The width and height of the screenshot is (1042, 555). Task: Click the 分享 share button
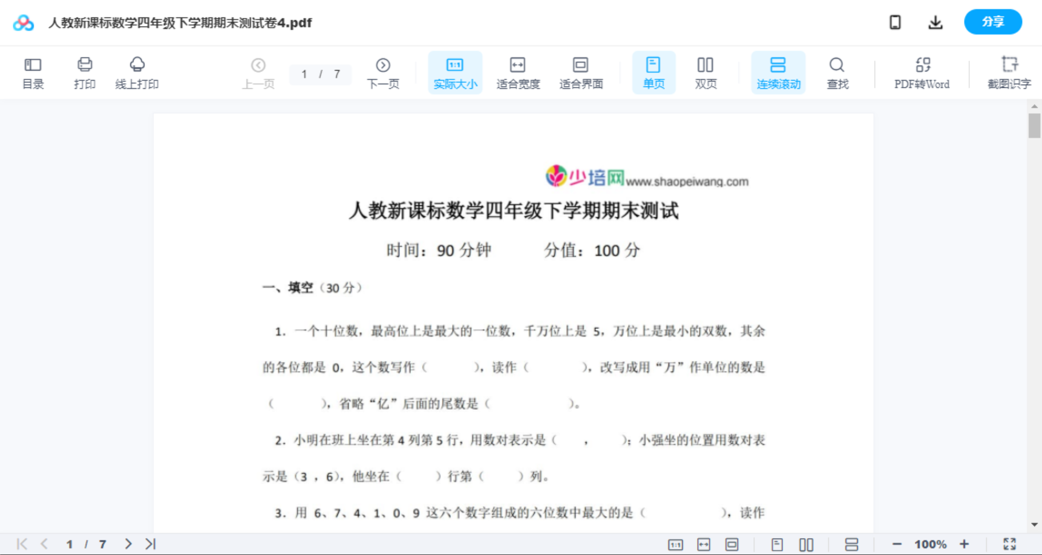[992, 22]
